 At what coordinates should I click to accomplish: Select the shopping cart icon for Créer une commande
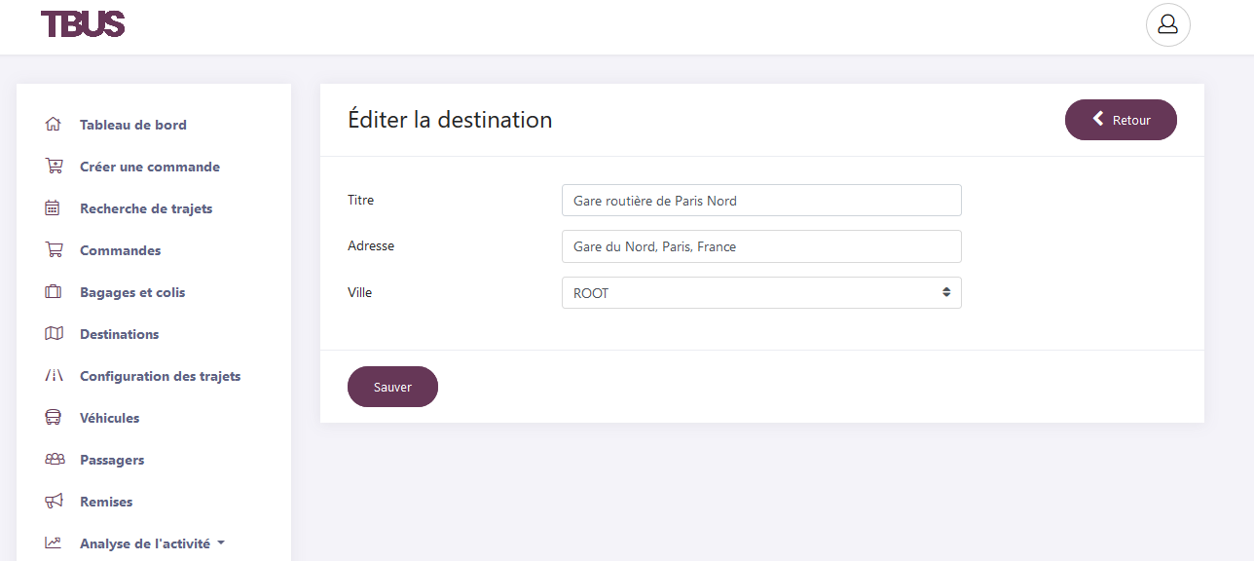(55, 166)
